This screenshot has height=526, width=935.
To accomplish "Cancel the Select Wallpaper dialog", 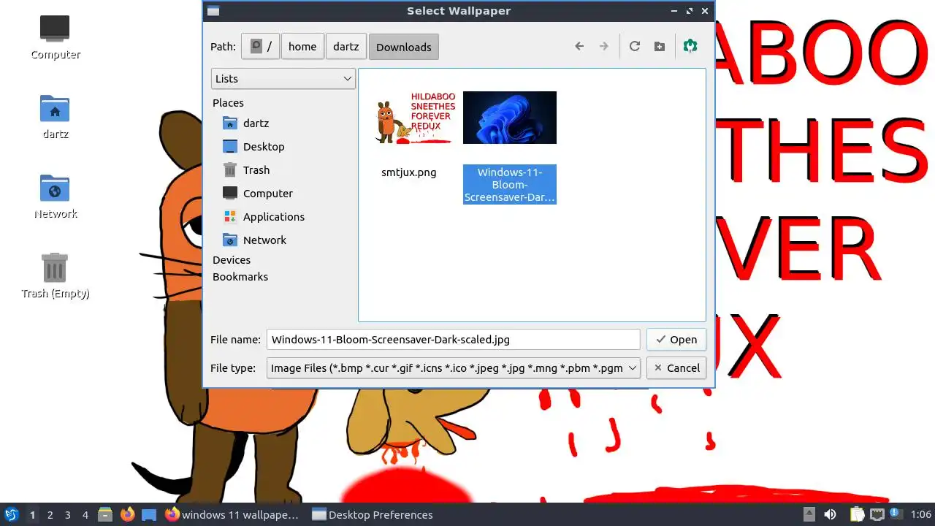I will [676, 368].
